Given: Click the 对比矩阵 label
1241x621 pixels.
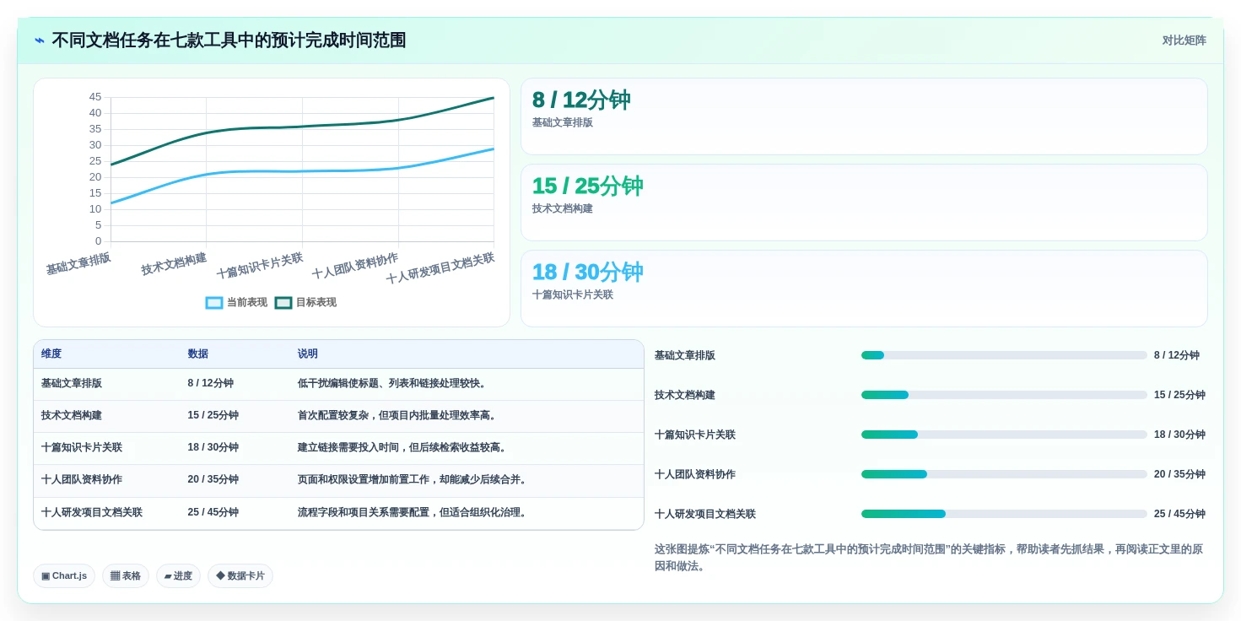Looking at the screenshot, I should point(1184,40).
